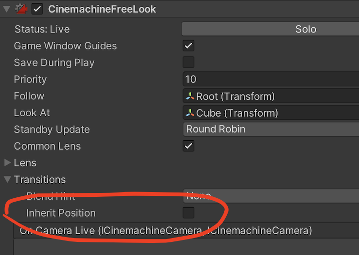The image size is (359, 255).
Task: Enable Save During Play
Action: coord(188,63)
